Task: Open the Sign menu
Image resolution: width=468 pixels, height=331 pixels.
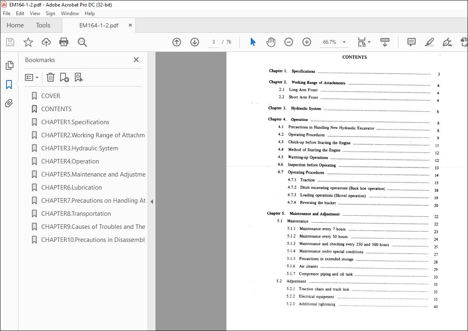Action: [50, 13]
